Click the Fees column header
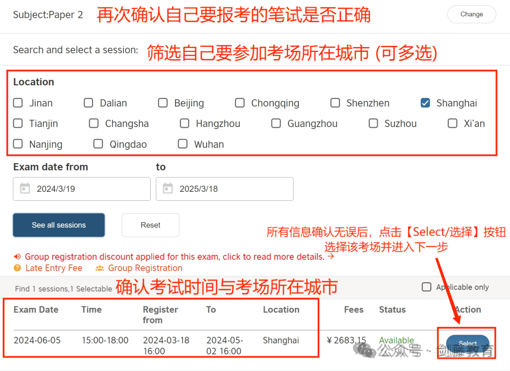The image size is (510, 371). (x=354, y=310)
